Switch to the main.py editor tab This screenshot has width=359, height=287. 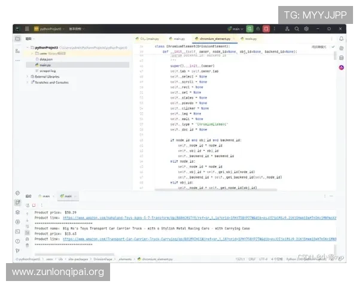[x=179, y=39]
